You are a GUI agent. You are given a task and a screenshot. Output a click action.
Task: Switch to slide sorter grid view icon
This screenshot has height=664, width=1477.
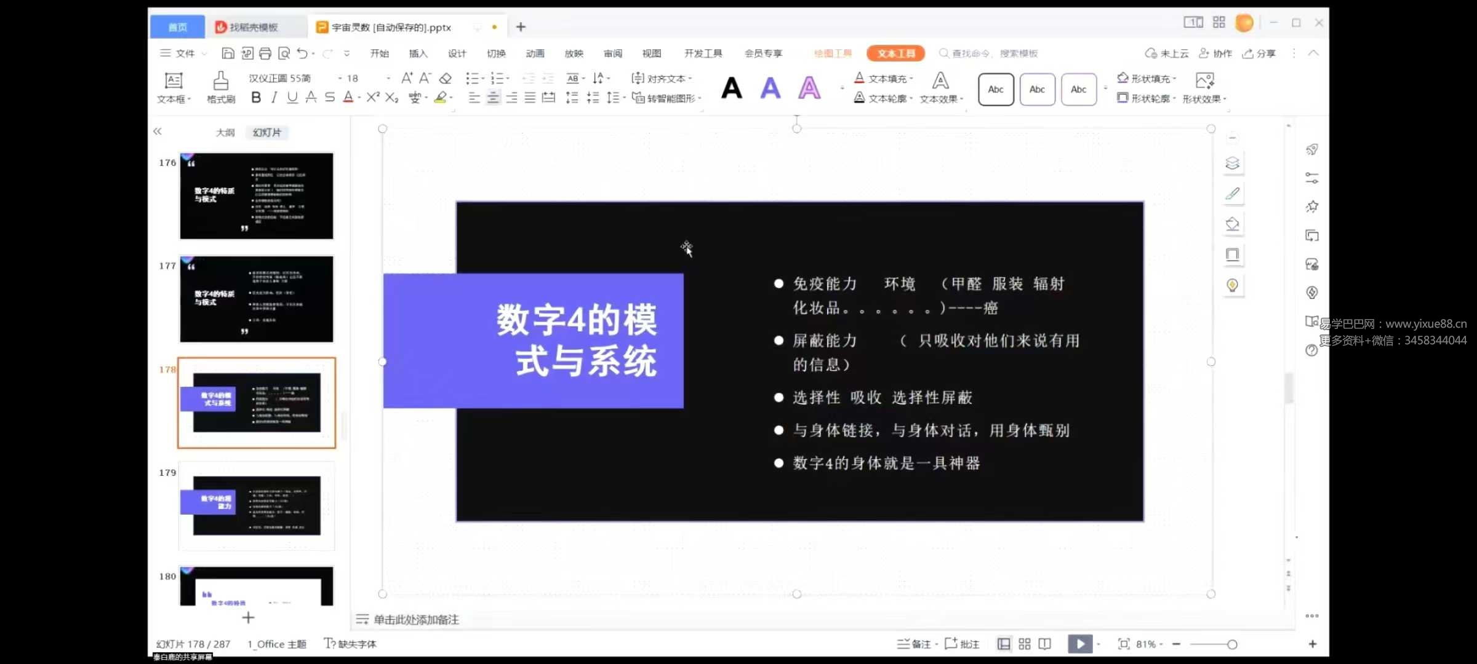[1025, 644]
